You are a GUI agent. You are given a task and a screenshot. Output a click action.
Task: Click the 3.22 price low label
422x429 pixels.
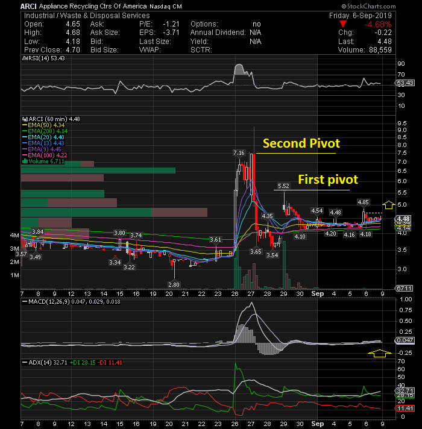coord(129,268)
